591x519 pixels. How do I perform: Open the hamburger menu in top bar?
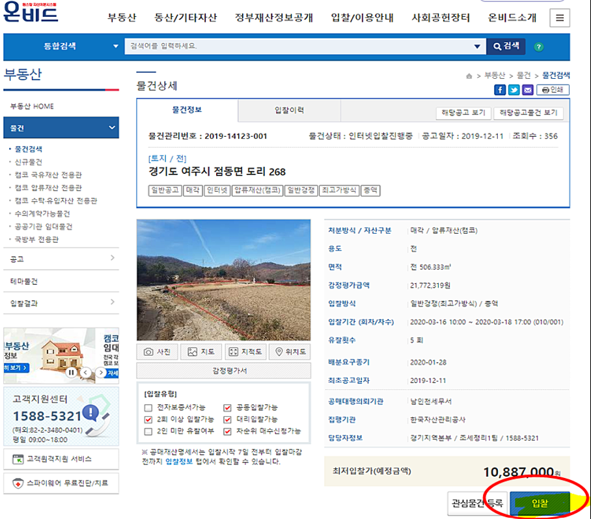(559, 18)
